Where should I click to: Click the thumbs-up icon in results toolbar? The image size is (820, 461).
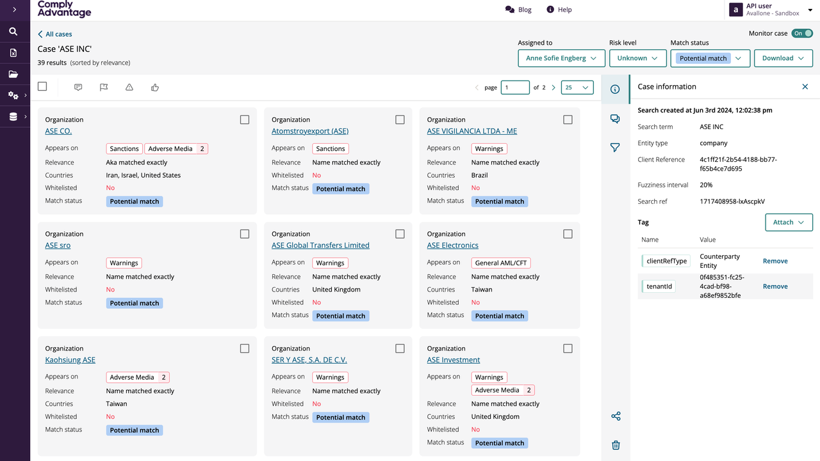155,88
